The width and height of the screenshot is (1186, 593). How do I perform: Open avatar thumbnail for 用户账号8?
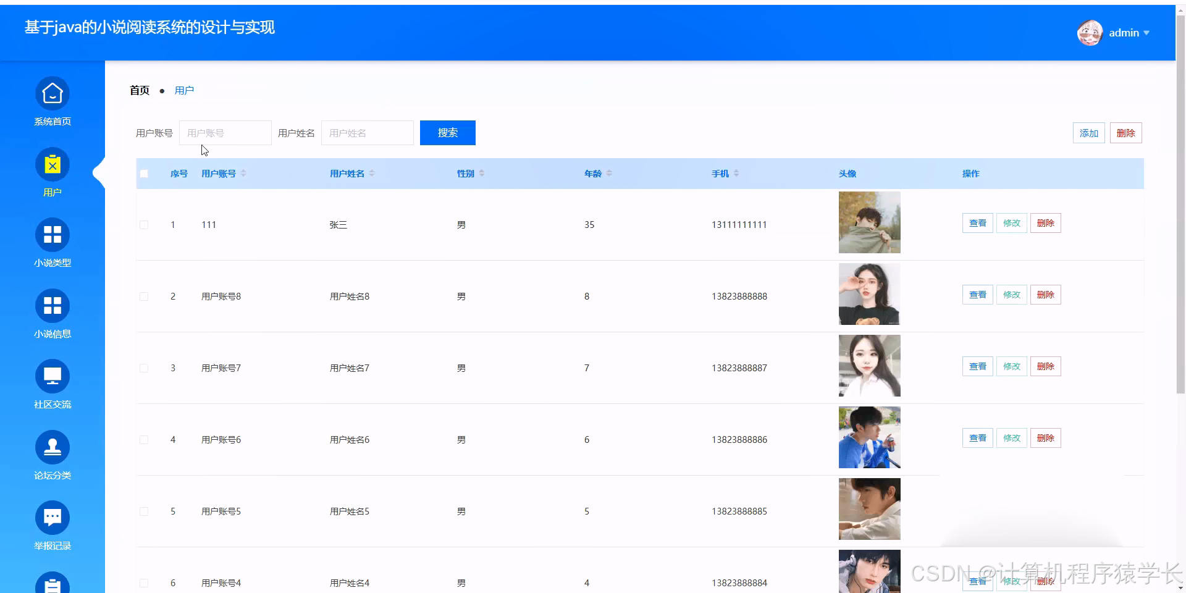870,294
